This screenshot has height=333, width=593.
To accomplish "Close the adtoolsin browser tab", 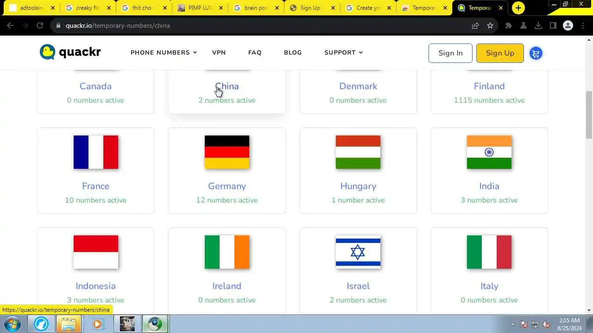I will pyautogui.click(x=52, y=8).
